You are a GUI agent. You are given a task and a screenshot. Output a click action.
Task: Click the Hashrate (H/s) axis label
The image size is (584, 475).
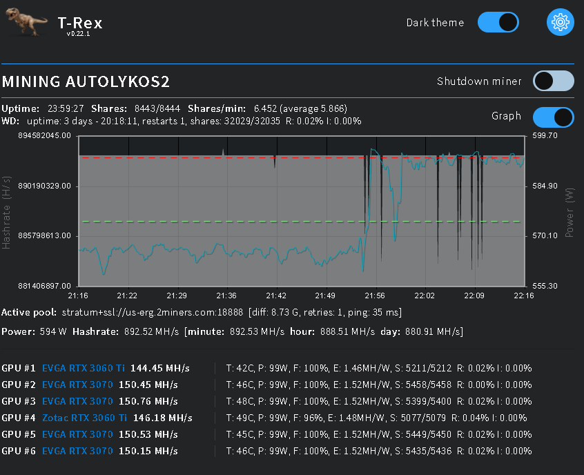click(7, 211)
